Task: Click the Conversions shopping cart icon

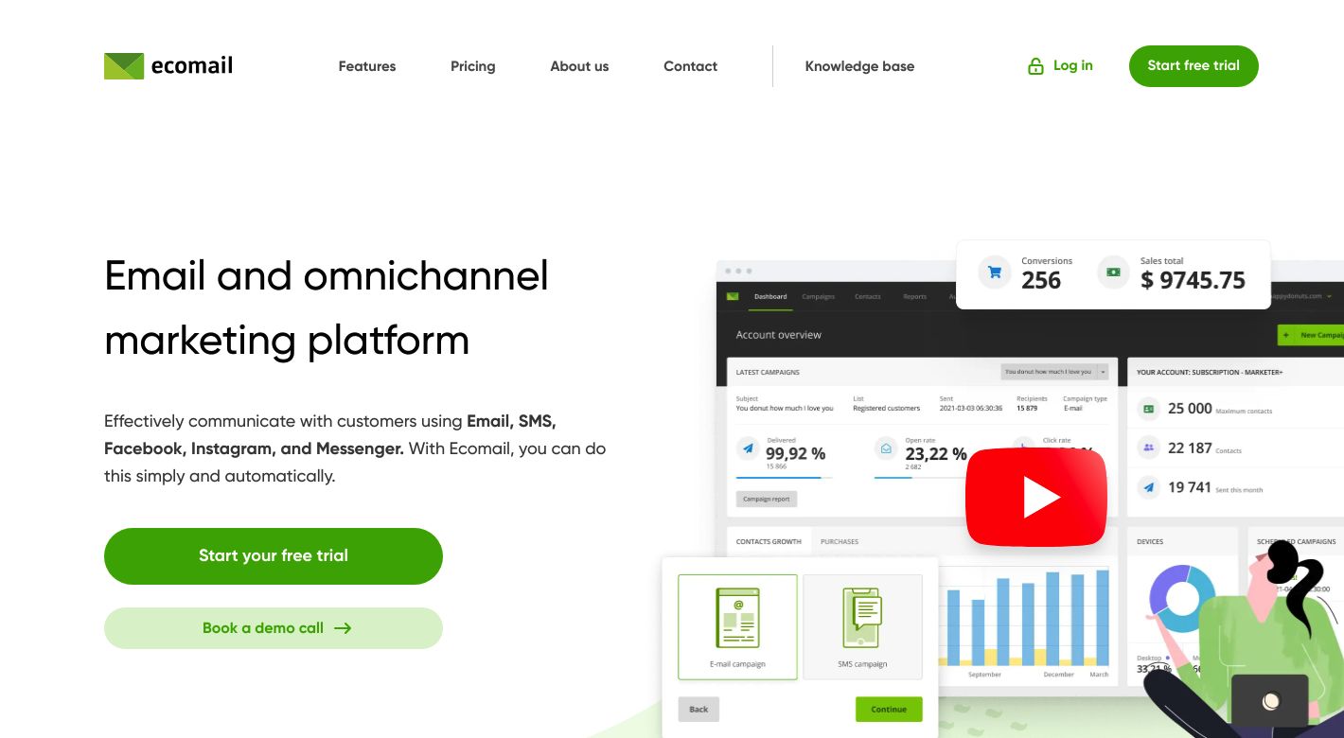Action: click(995, 272)
